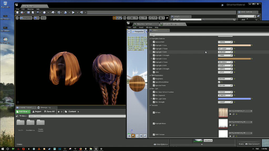Open the Asset menu in material editor

[x=141, y=27]
